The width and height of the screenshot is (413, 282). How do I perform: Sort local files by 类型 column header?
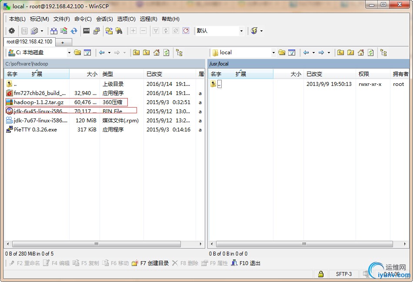122,74
